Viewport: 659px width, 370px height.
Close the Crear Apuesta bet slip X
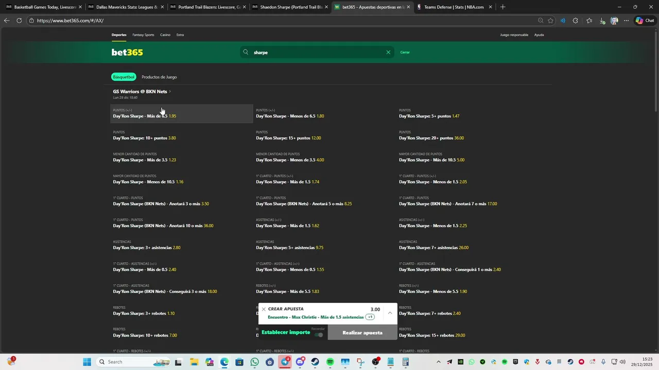(264, 309)
